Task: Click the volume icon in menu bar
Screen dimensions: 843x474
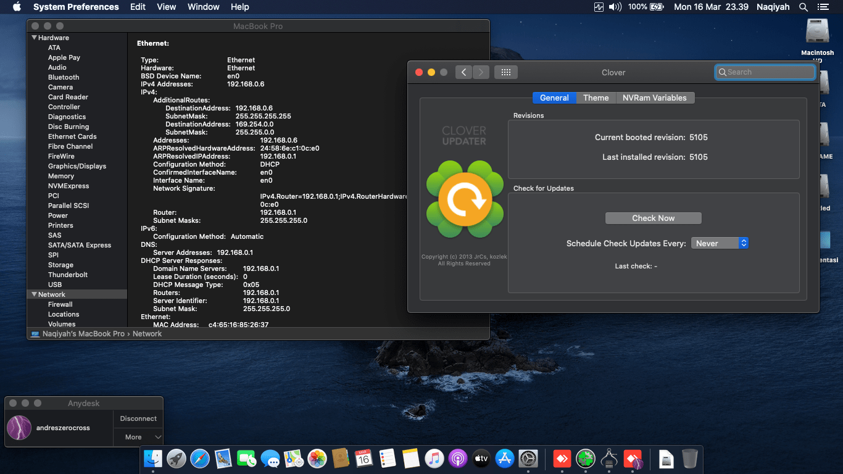Action: [615, 7]
